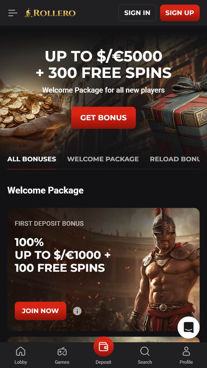Switch to the WELCOME PACKAGE tab

[103, 159]
